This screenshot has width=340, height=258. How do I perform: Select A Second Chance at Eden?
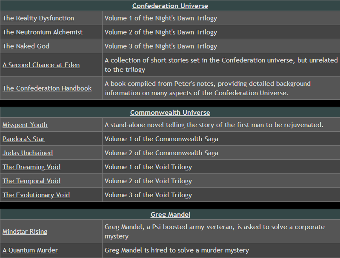41,65
